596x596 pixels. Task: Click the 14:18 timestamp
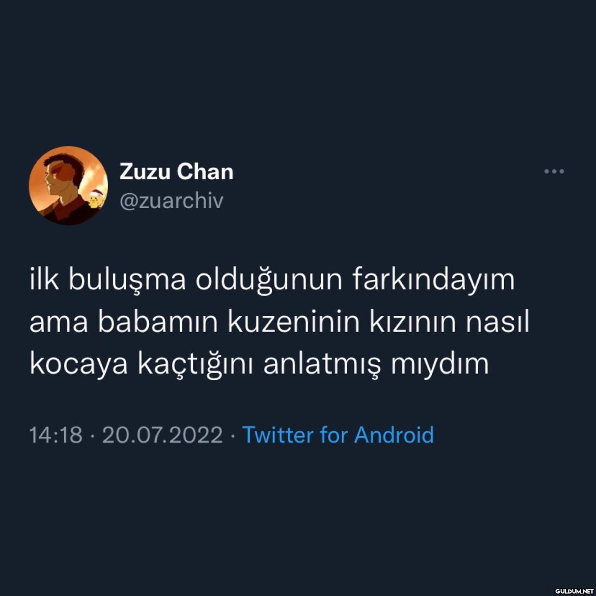[56, 435]
